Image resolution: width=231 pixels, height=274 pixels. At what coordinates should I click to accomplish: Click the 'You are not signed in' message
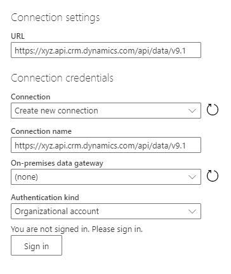[x=50, y=229]
